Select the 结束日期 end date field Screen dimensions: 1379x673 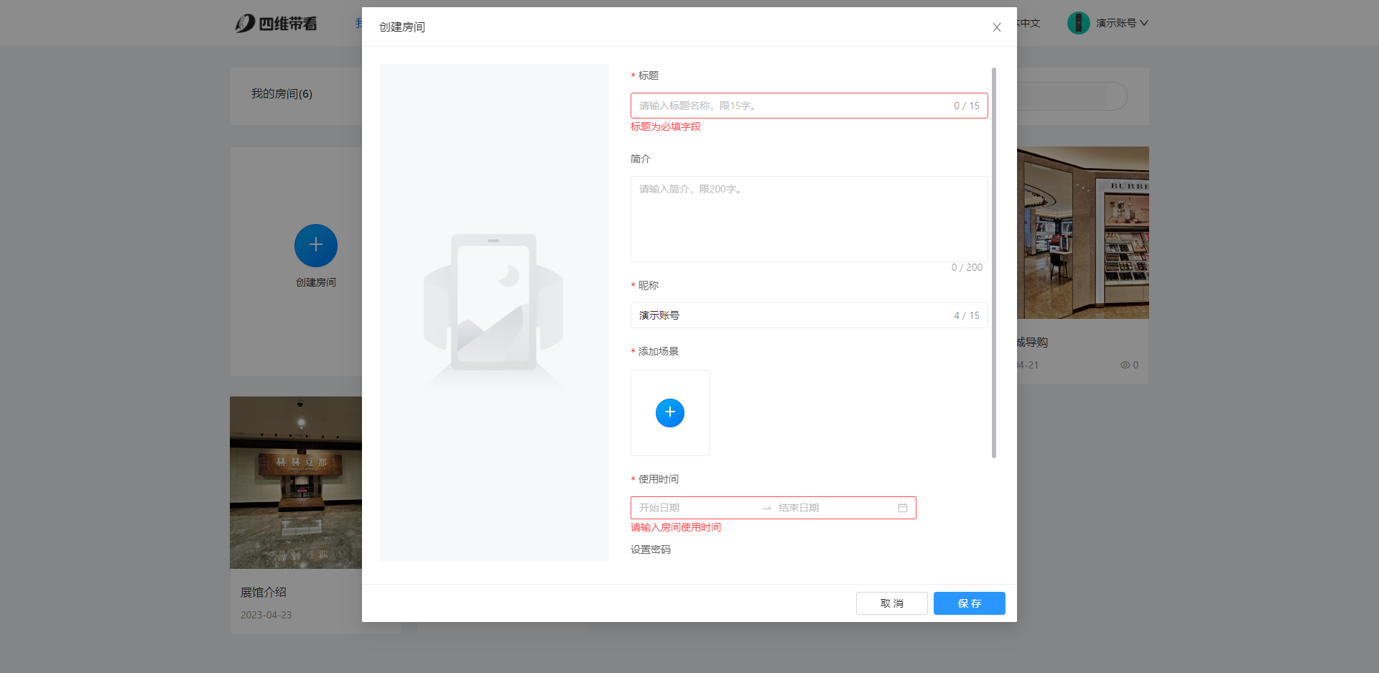tap(833, 508)
